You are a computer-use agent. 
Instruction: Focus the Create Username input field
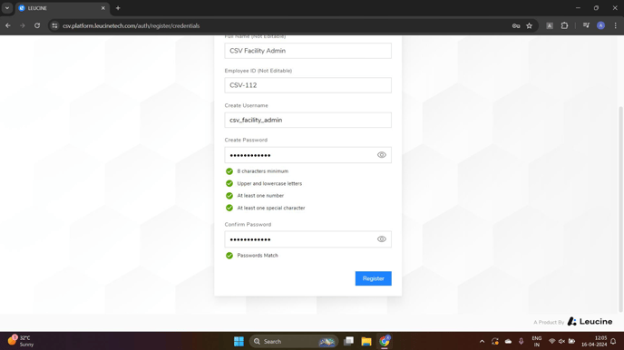(x=307, y=120)
